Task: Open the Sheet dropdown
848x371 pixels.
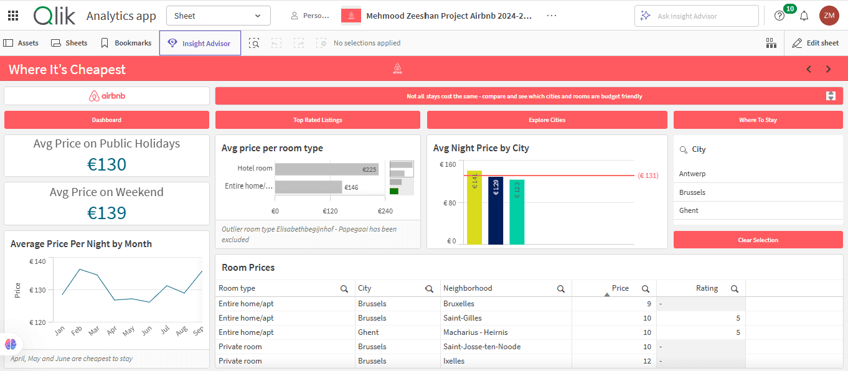Action: (219, 16)
